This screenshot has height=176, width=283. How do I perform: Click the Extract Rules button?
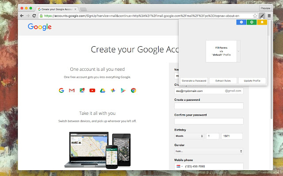223,81
